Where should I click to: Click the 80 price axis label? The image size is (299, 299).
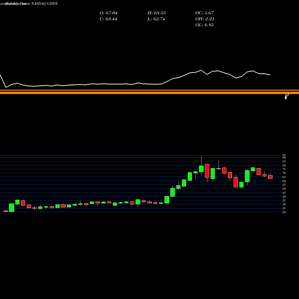coord(284,166)
